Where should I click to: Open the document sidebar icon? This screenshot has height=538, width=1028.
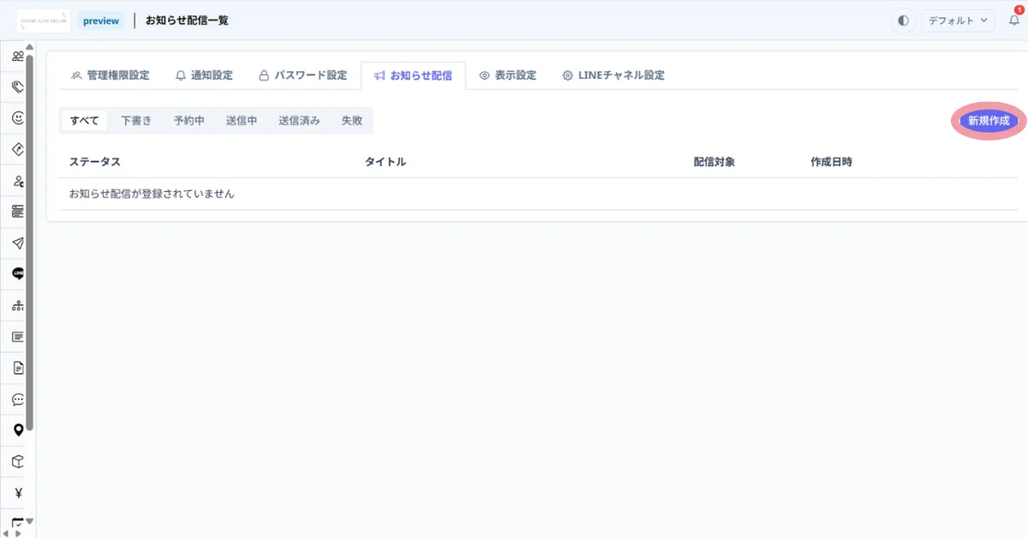tap(18, 368)
